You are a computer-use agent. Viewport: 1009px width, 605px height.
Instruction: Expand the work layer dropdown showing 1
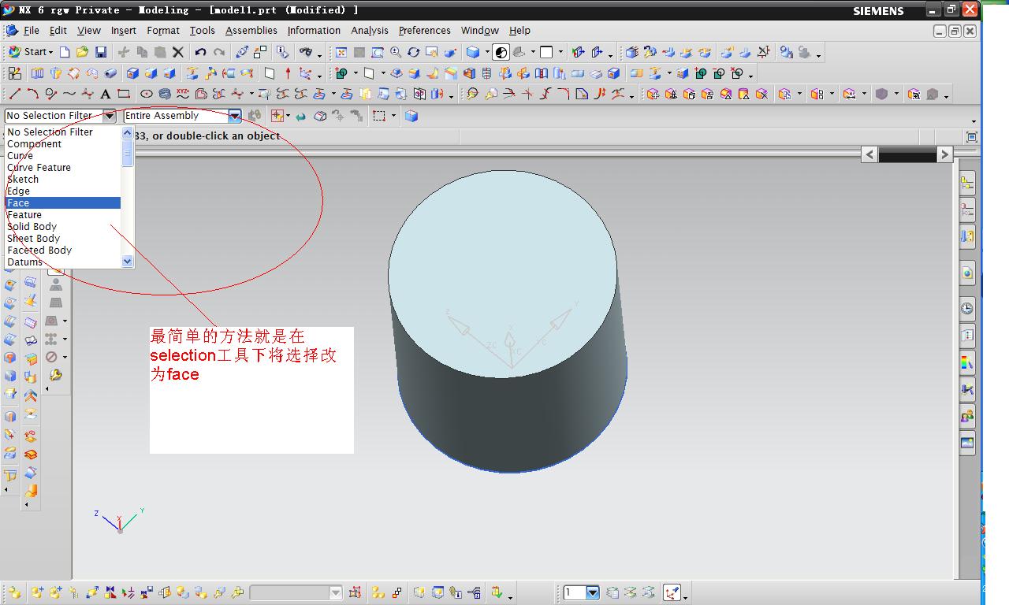[592, 592]
